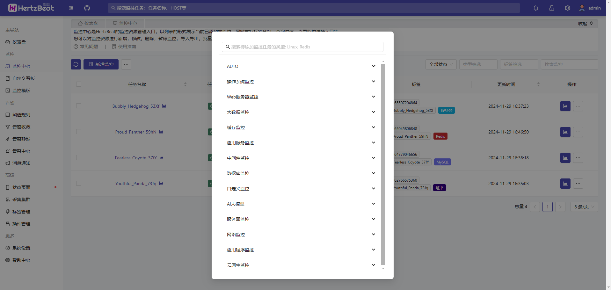Open the Proud_Panther_59hN monitor link

pos(135,132)
